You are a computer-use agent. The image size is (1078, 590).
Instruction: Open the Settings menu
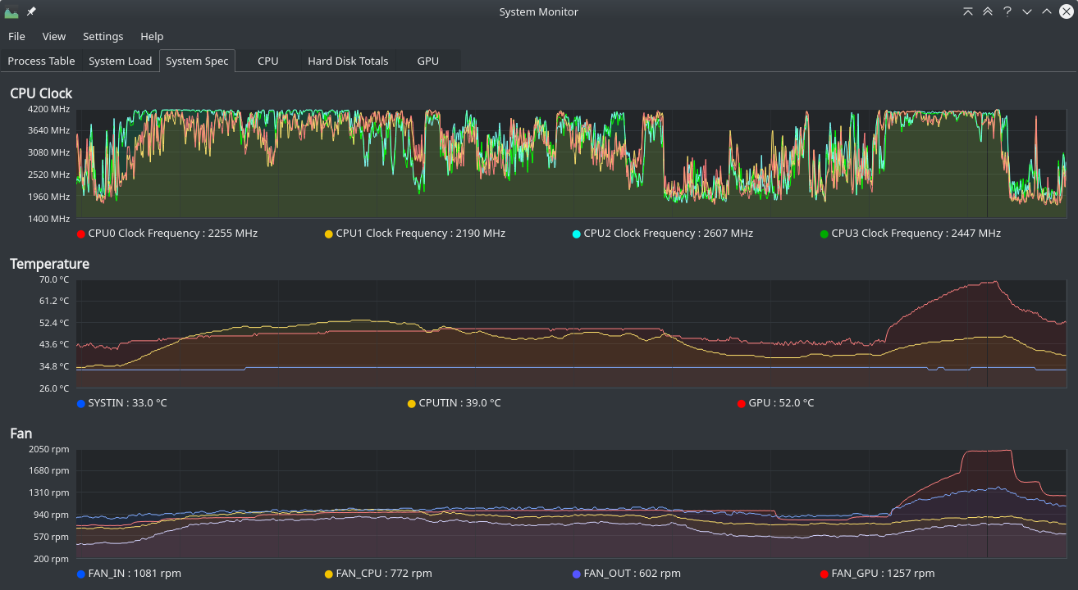(x=103, y=36)
